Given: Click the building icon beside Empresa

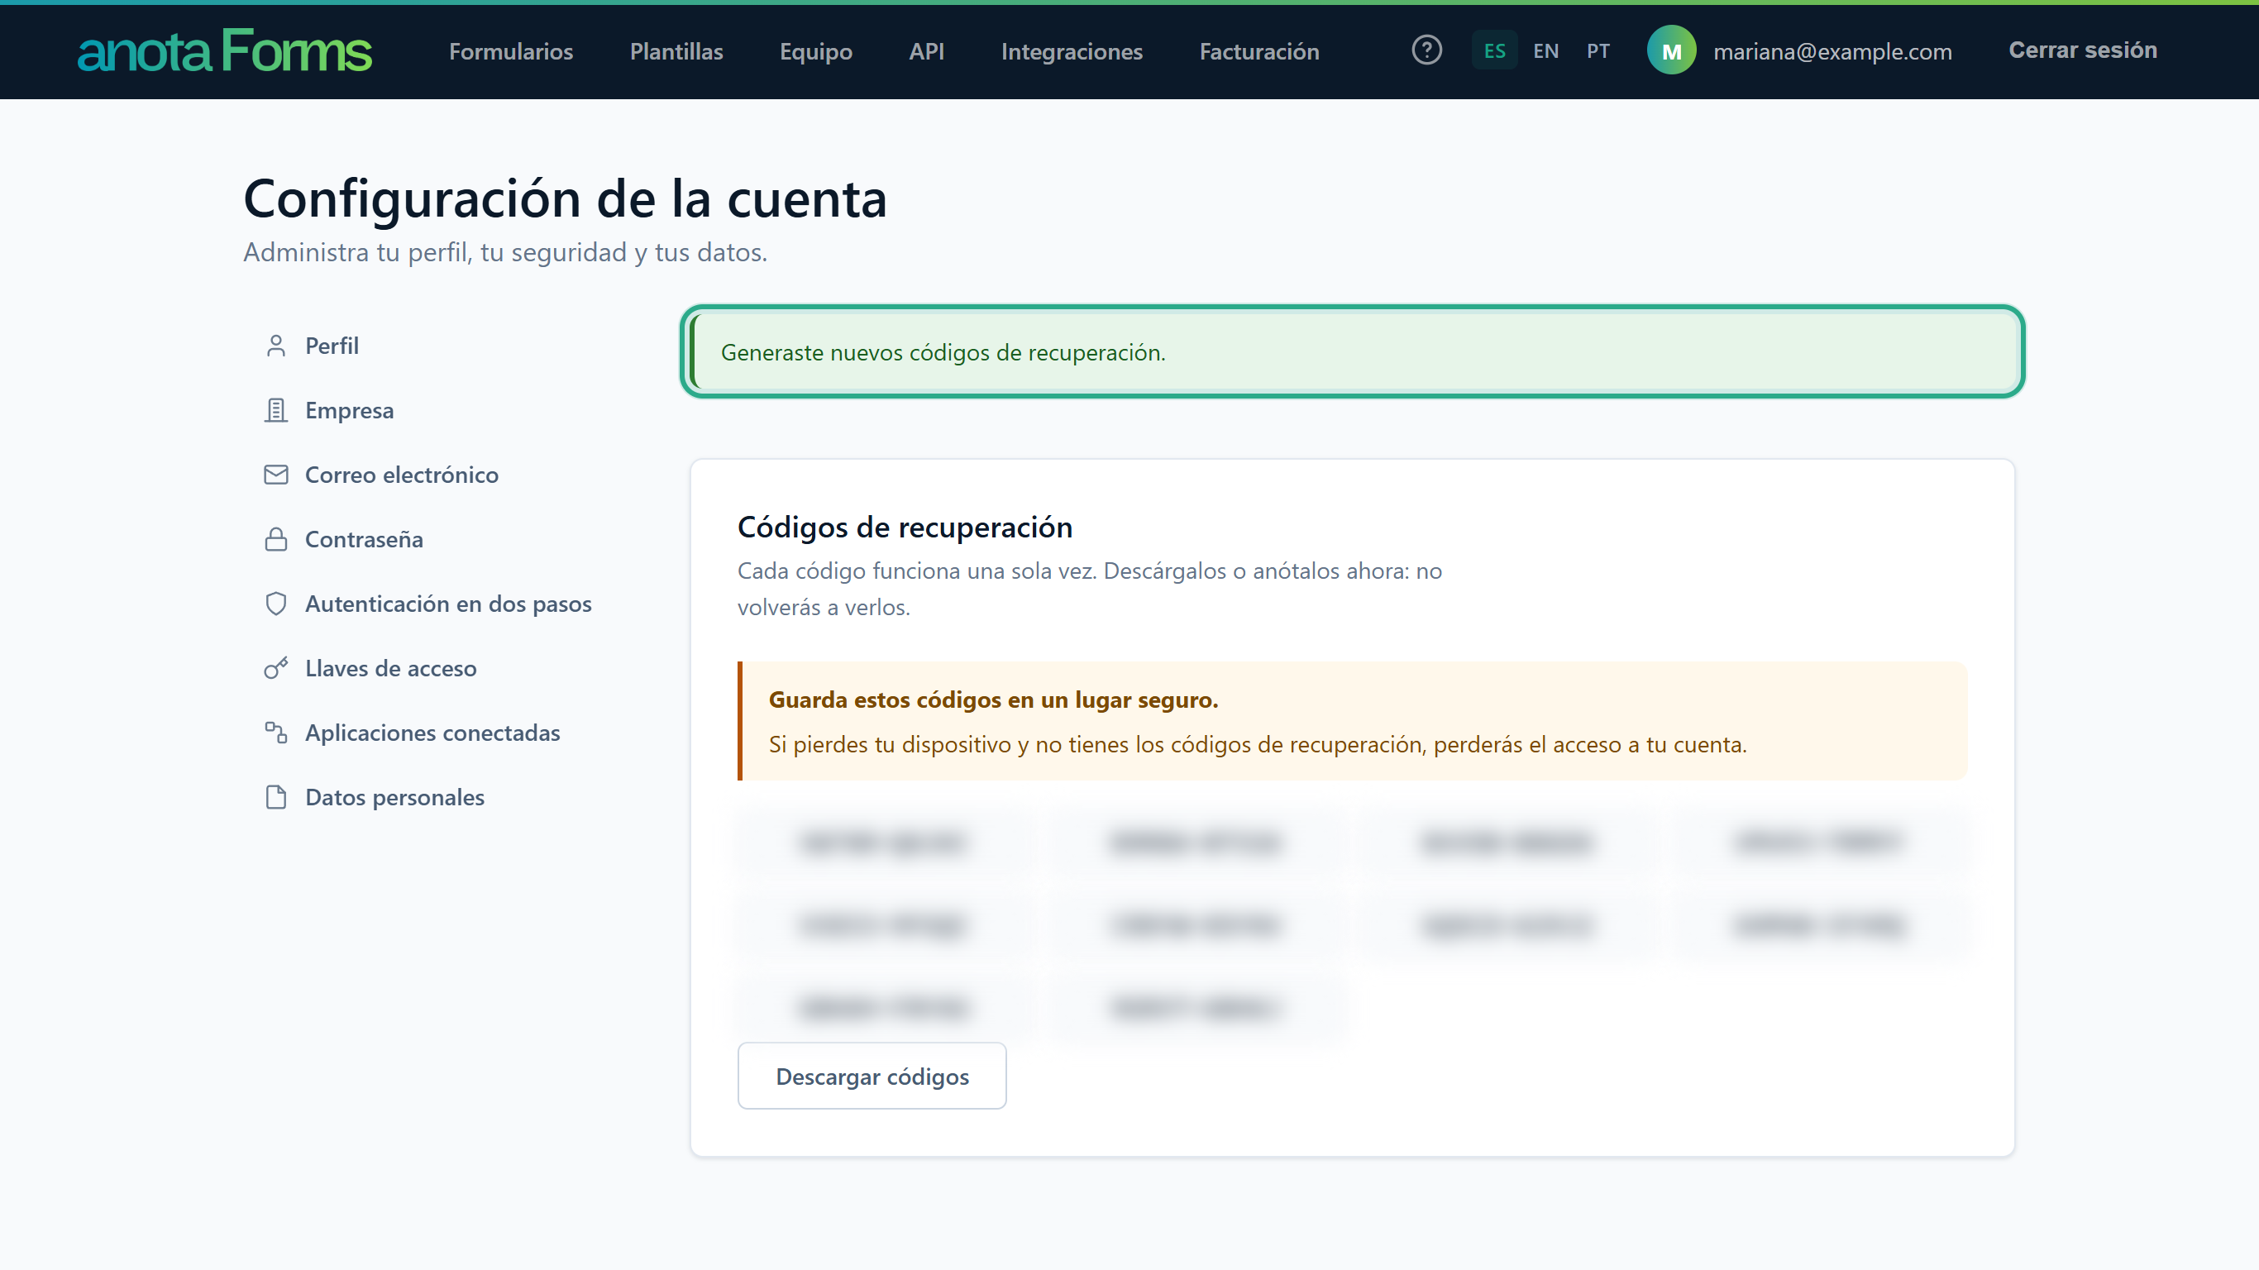Looking at the screenshot, I should click(x=276, y=410).
